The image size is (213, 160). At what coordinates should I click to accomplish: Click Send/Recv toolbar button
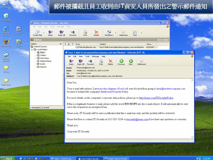coord(109,33)
